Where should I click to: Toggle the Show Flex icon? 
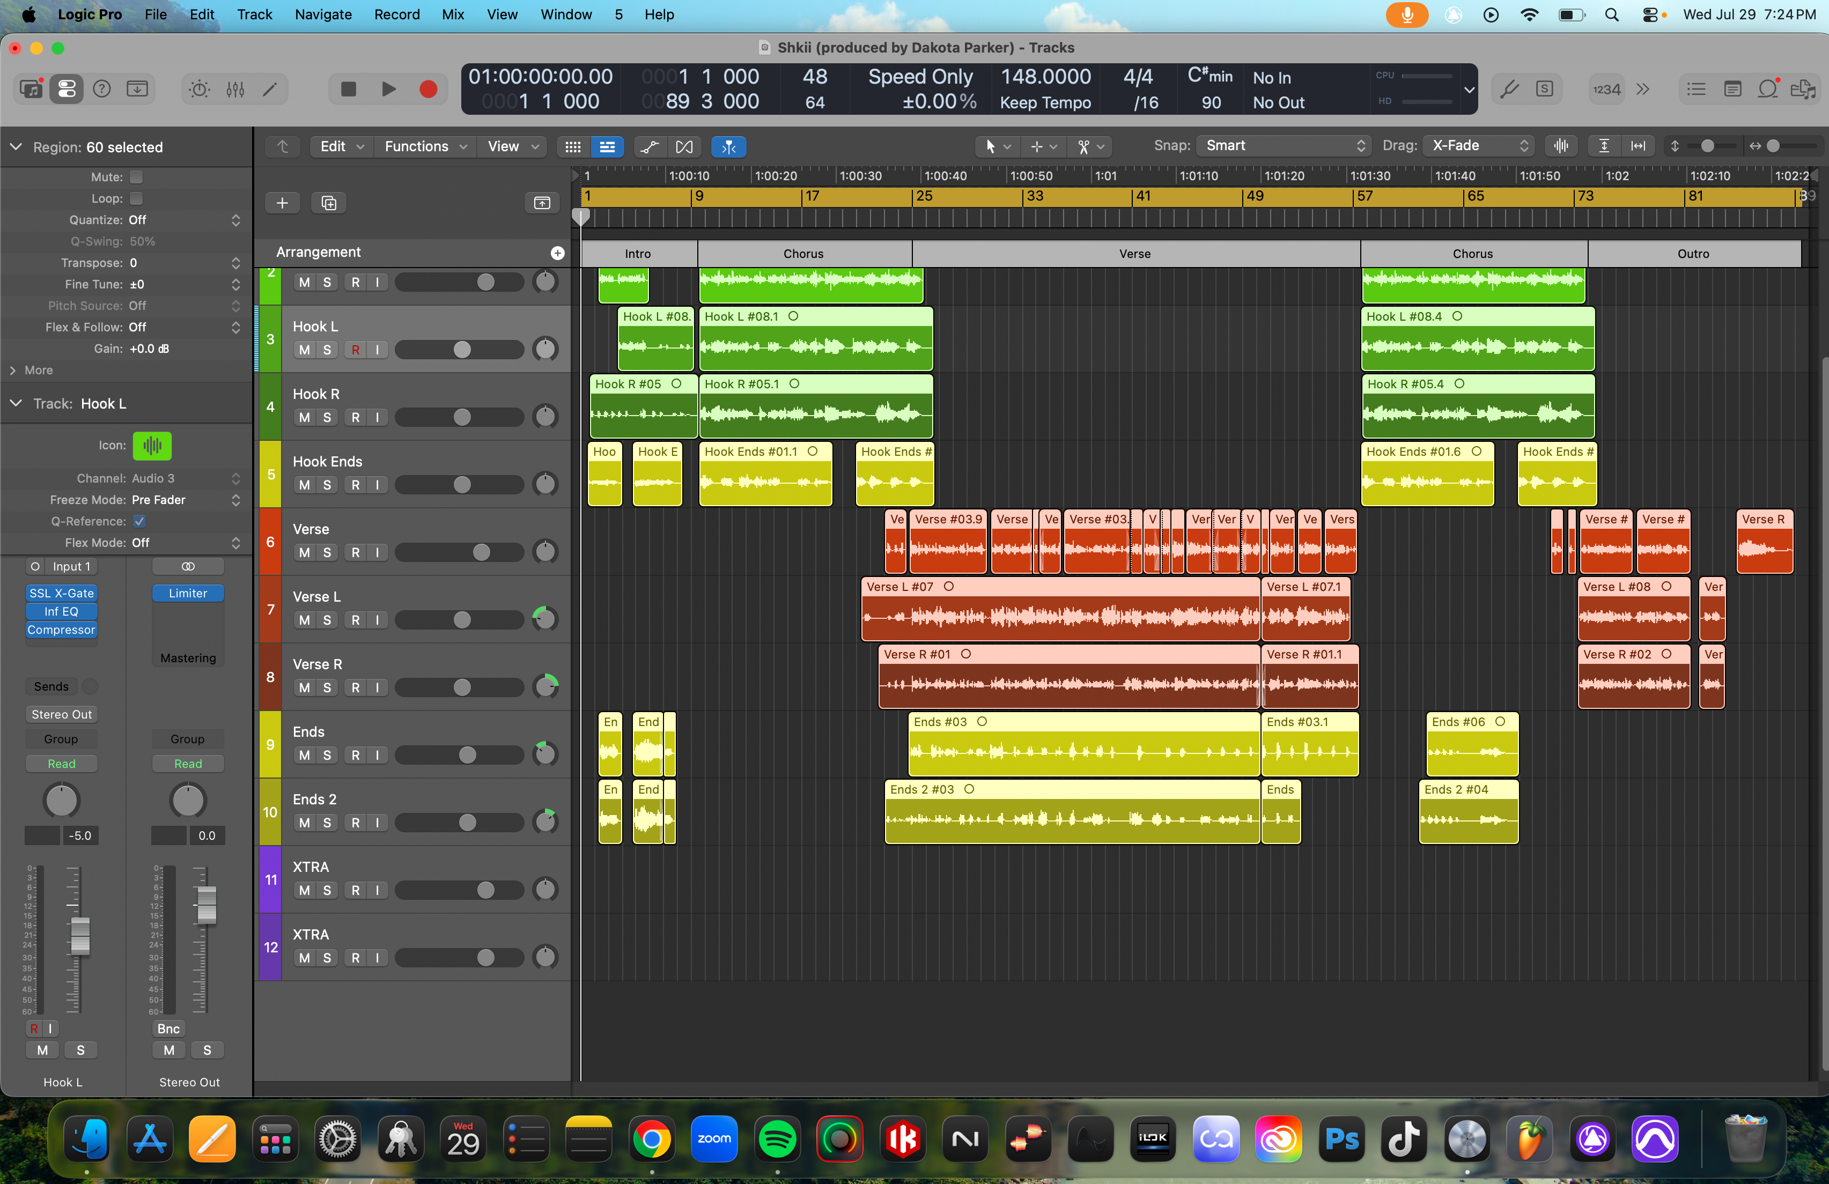pos(684,147)
